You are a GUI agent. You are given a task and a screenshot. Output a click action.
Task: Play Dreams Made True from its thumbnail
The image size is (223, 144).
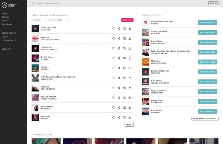click(x=146, y=72)
